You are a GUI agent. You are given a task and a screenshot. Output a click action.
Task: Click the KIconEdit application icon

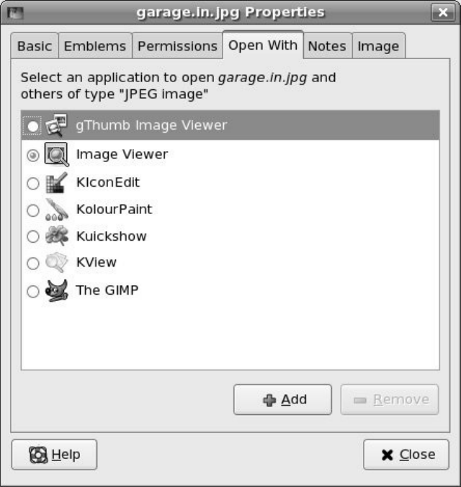56,183
